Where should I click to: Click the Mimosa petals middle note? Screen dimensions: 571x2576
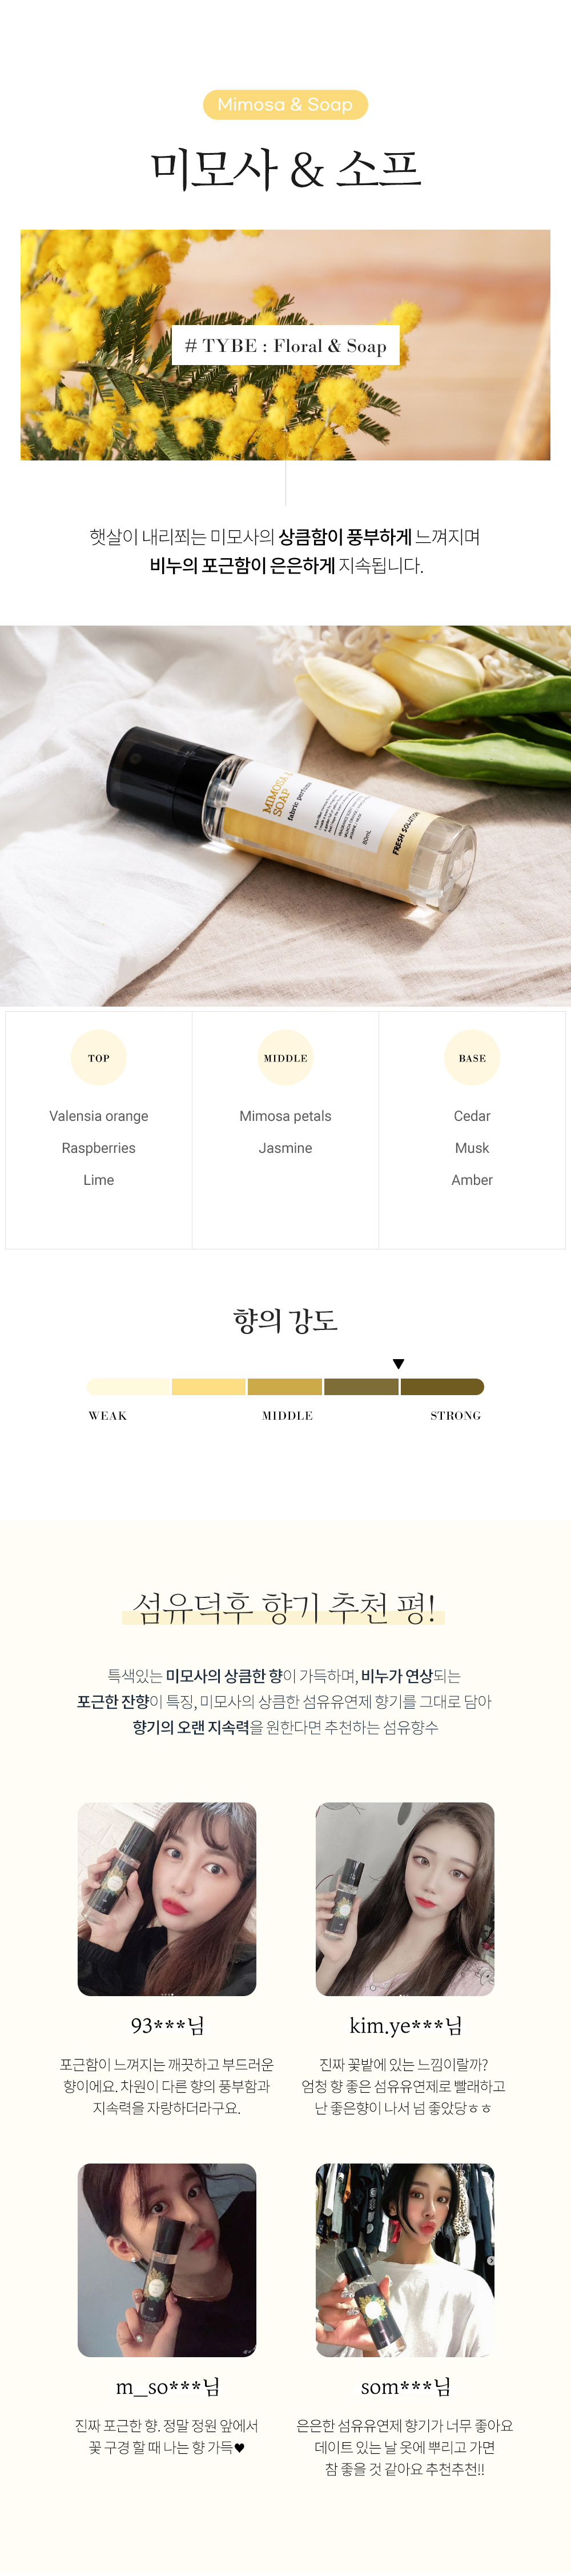[x=285, y=1116]
